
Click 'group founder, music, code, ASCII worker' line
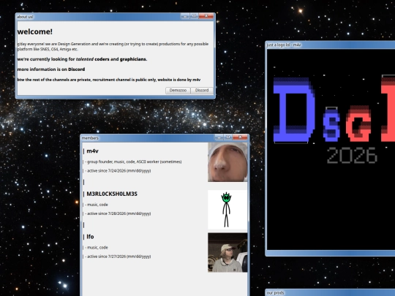133,162
